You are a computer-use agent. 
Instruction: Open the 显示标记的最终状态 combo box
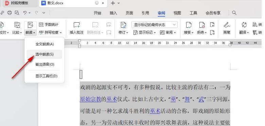[155, 25]
